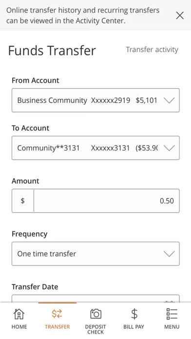
Task: Open the Transfer Date field
Action: pos(95,299)
